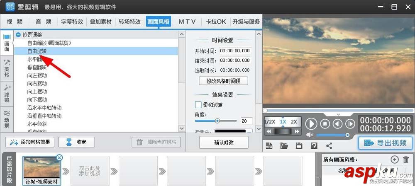The width and height of the screenshot is (415, 186).
Task: Step back one frame
Action: [x=338, y=123]
